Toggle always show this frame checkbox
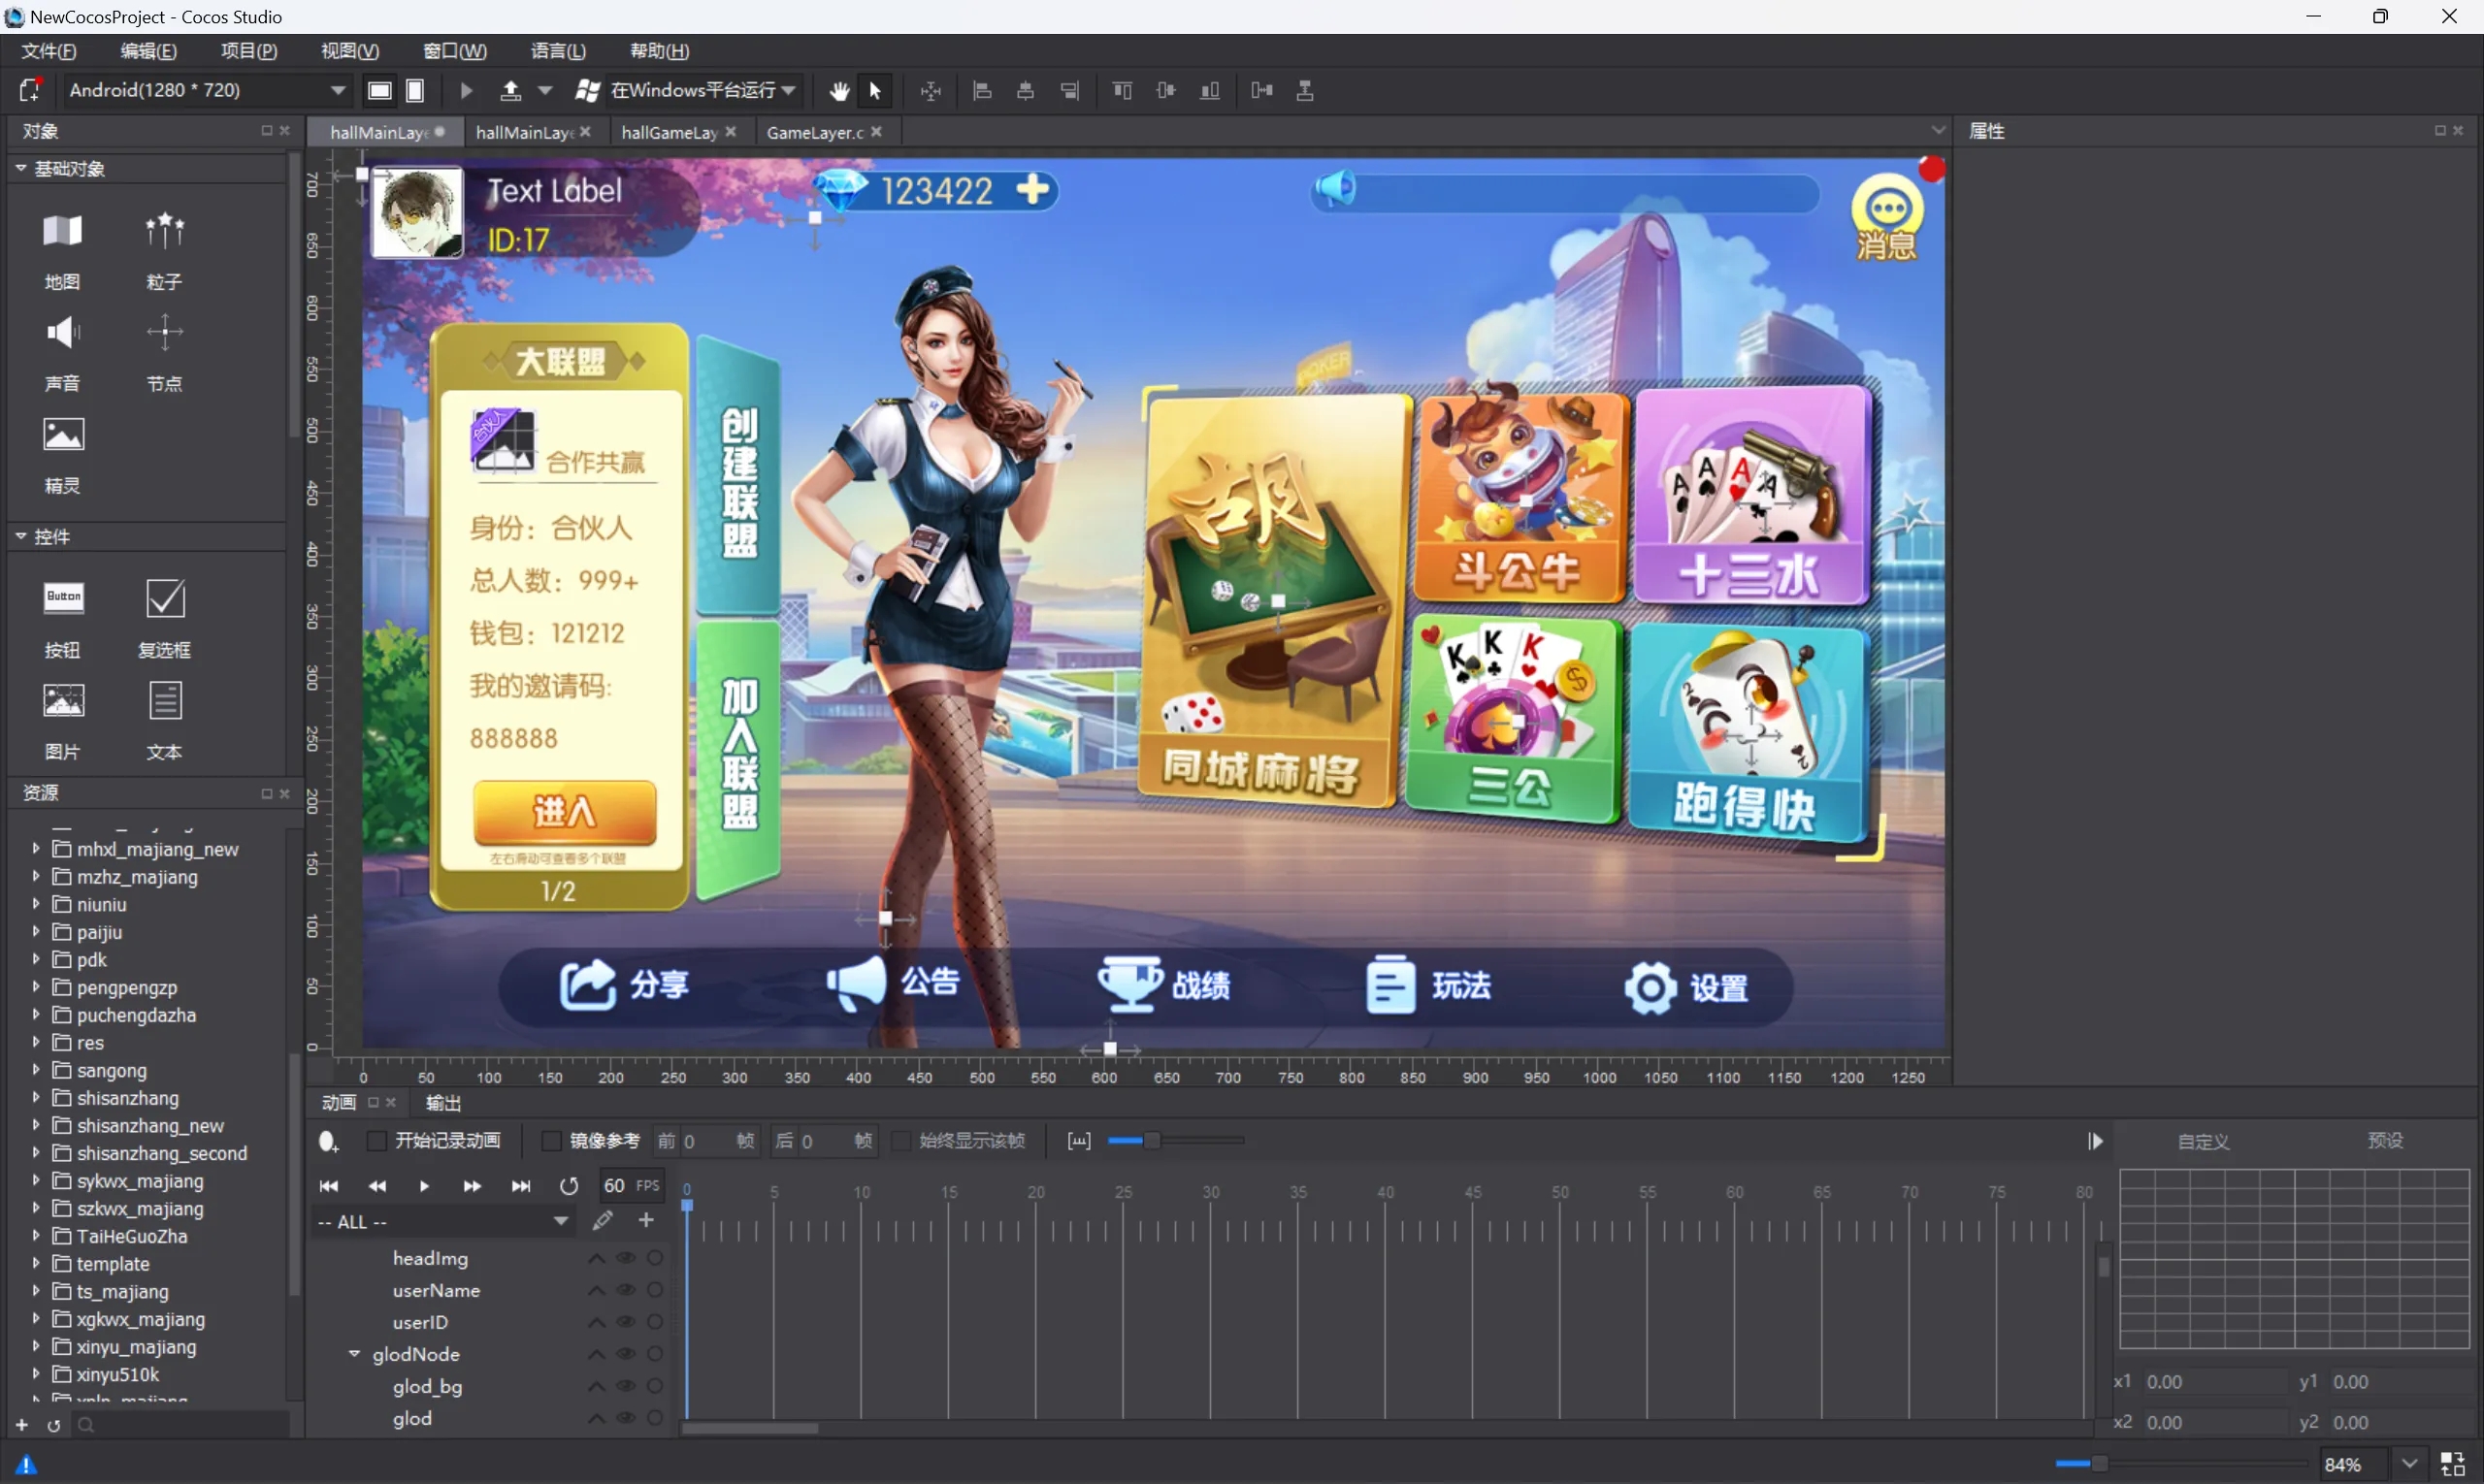 (x=900, y=1141)
